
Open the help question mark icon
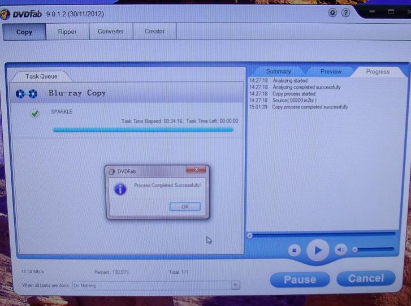346,12
